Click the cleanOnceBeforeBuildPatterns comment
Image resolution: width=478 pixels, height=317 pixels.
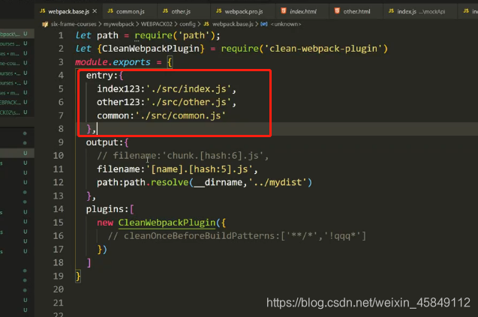(237, 236)
